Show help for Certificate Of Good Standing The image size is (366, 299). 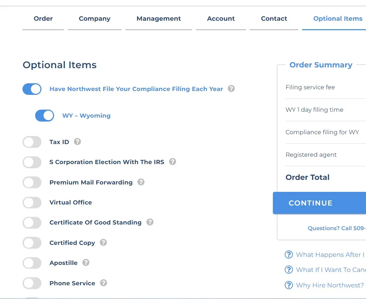click(x=150, y=222)
